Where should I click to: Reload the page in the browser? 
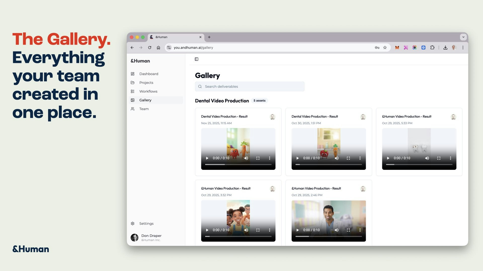tap(150, 48)
